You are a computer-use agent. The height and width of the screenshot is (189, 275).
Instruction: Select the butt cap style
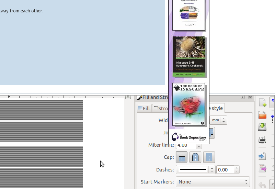point(182,157)
